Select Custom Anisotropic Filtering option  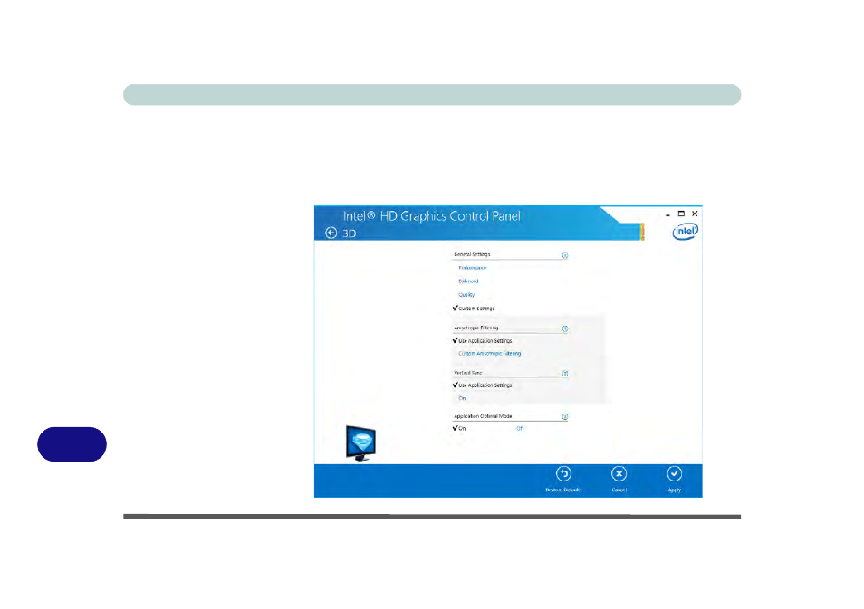[489, 354]
